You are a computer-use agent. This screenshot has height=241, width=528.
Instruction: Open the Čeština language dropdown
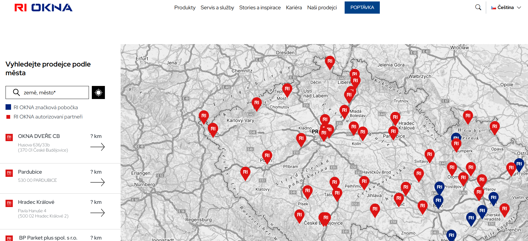(506, 8)
